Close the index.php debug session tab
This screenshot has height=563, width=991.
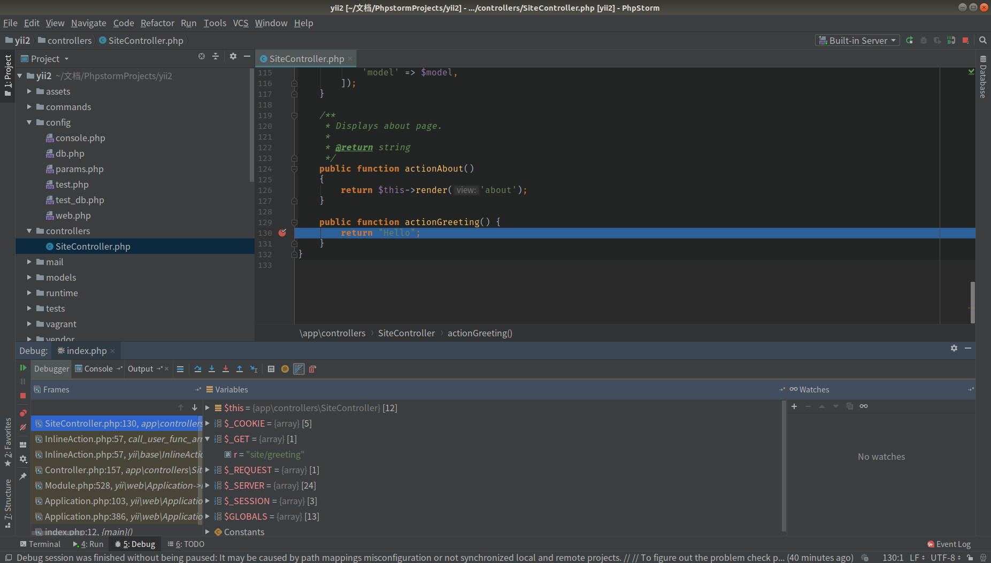coord(112,351)
